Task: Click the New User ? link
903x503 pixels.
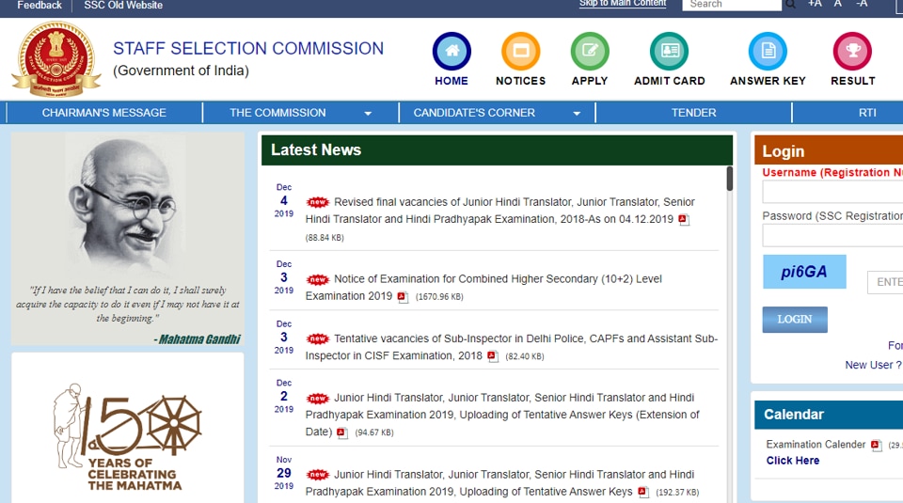Action: tap(873, 365)
